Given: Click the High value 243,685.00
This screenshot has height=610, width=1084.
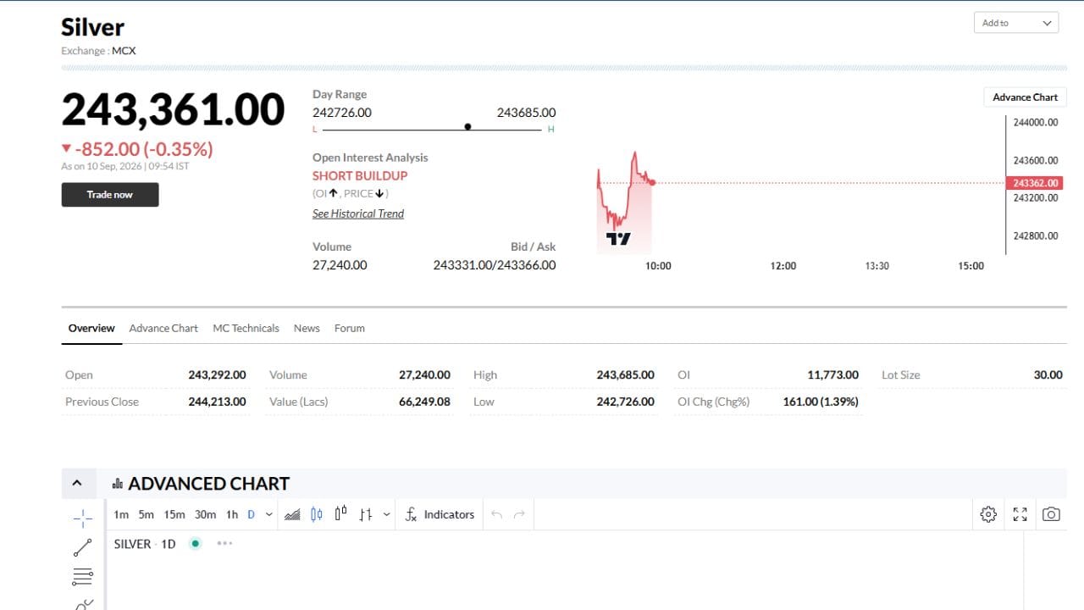Looking at the screenshot, I should point(625,374).
